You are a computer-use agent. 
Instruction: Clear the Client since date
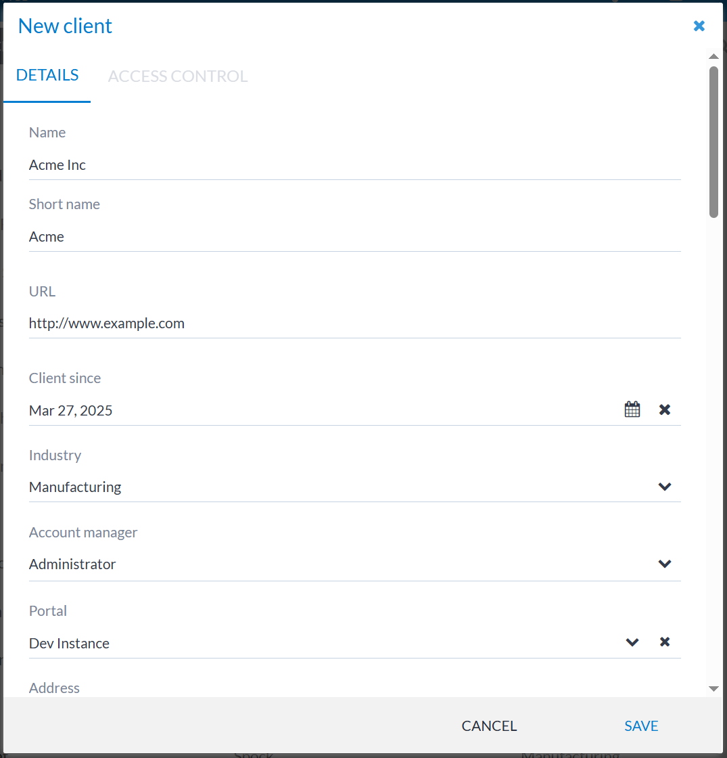pyautogui.click(x=665, y=409)
